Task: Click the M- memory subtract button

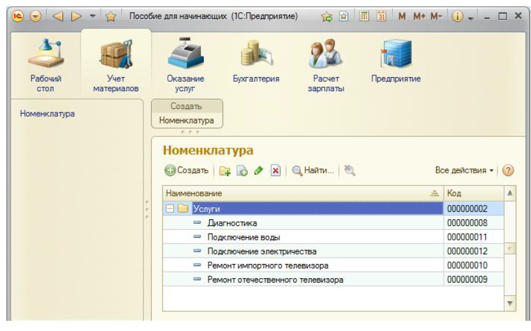Action: tap(436, 16)
